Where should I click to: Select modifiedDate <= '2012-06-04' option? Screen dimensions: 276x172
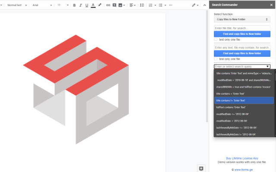[x=244, y=114]
